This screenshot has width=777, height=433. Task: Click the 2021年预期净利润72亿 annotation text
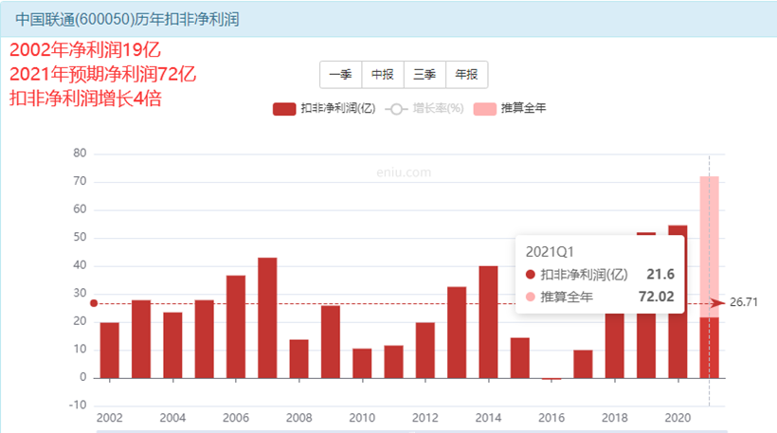pos(102,74)
